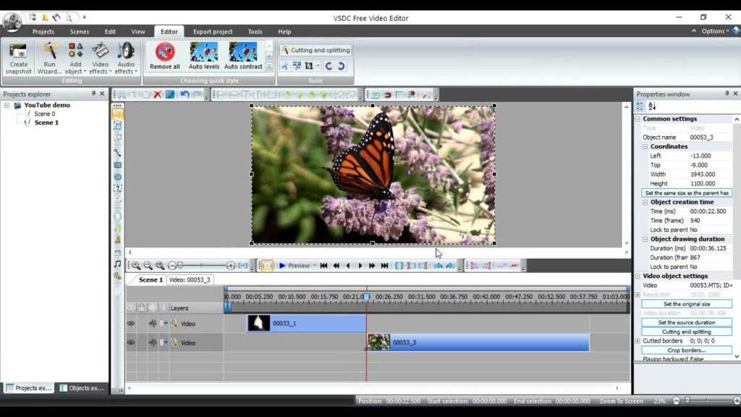
Task: Toggle audio waveform display for 00053_3 layer
Action: pos(153,342)
